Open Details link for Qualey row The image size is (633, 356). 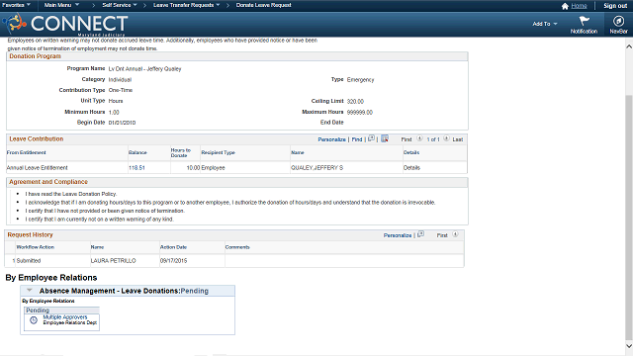click(x=411, y=167)
